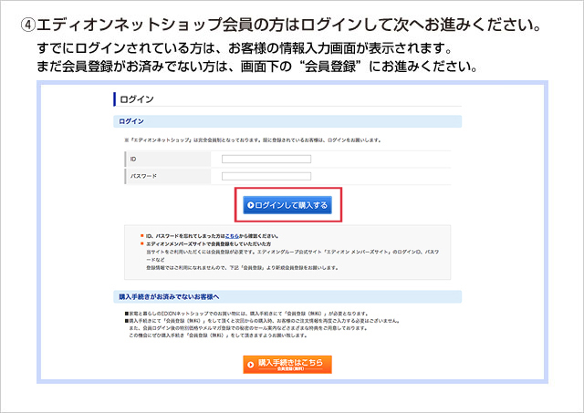The width and height of the screenshot is (584, 413).
Task: Click the ID input field
Action: click(266, 160)
